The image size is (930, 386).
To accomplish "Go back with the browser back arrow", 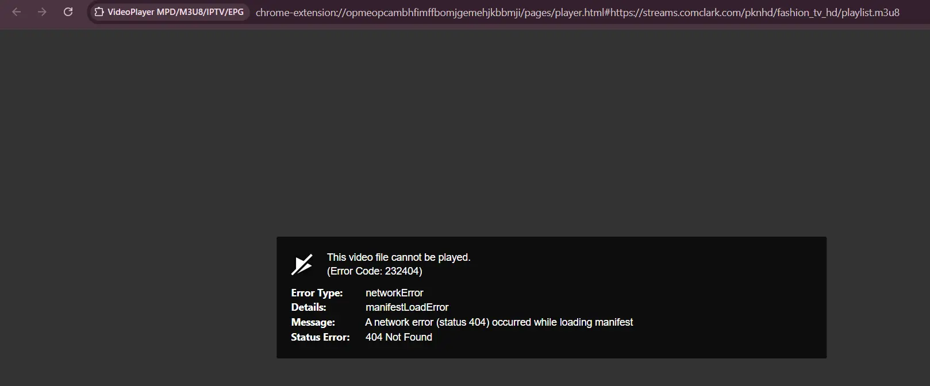I will [x=17, y=12].
